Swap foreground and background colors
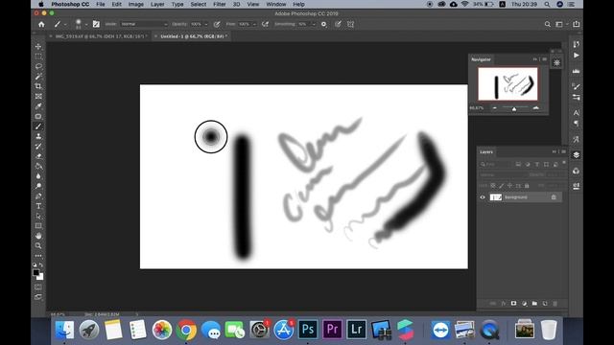 click(x=41, y=265)
